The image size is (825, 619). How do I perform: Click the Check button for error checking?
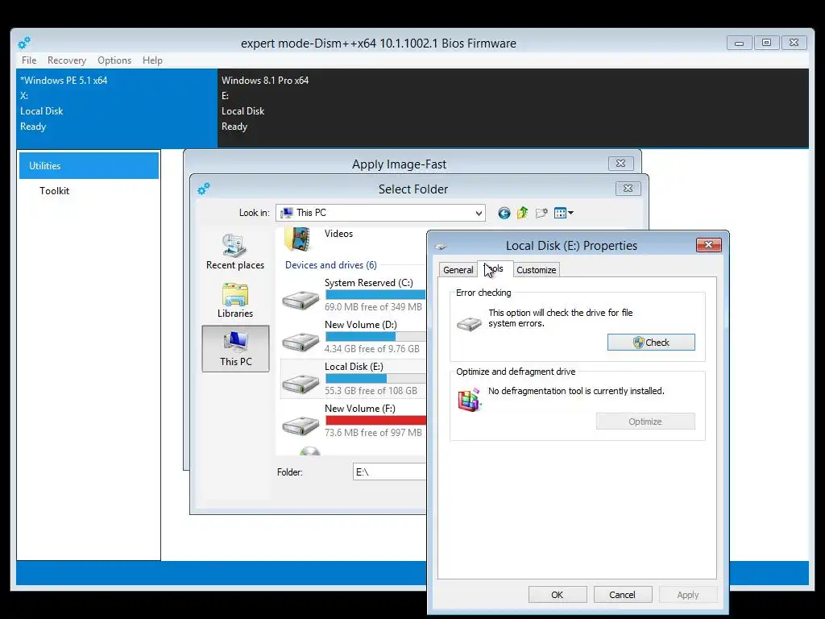click(651, 342)
